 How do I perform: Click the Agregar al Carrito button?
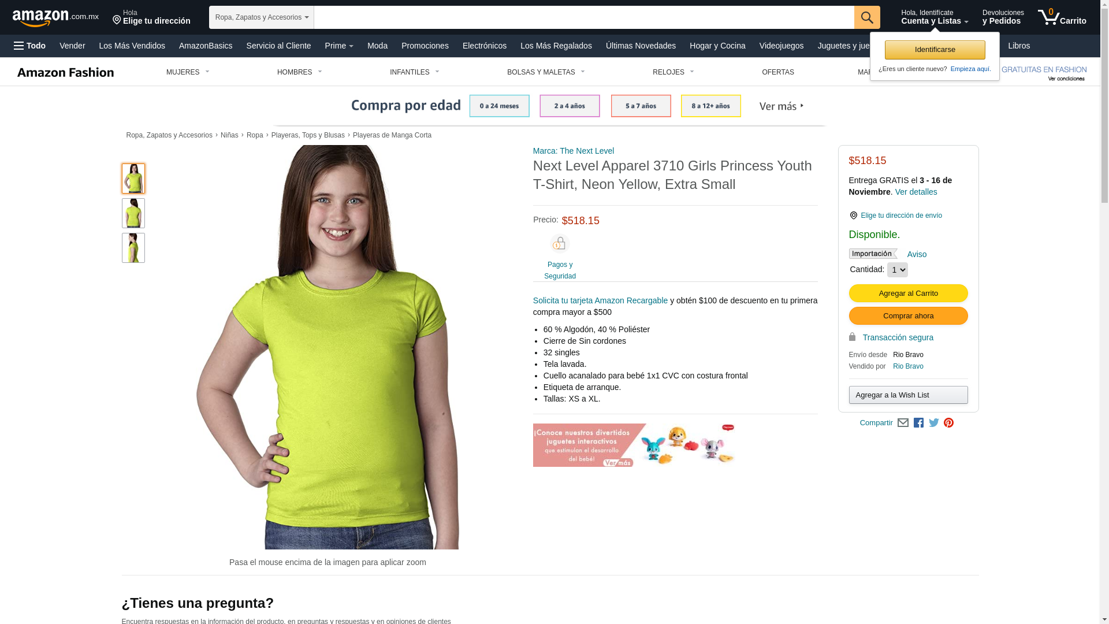tap(908, 293)
